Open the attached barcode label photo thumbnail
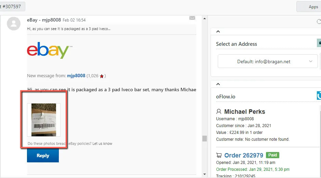321x178 pixels. [x=44, y=120]
